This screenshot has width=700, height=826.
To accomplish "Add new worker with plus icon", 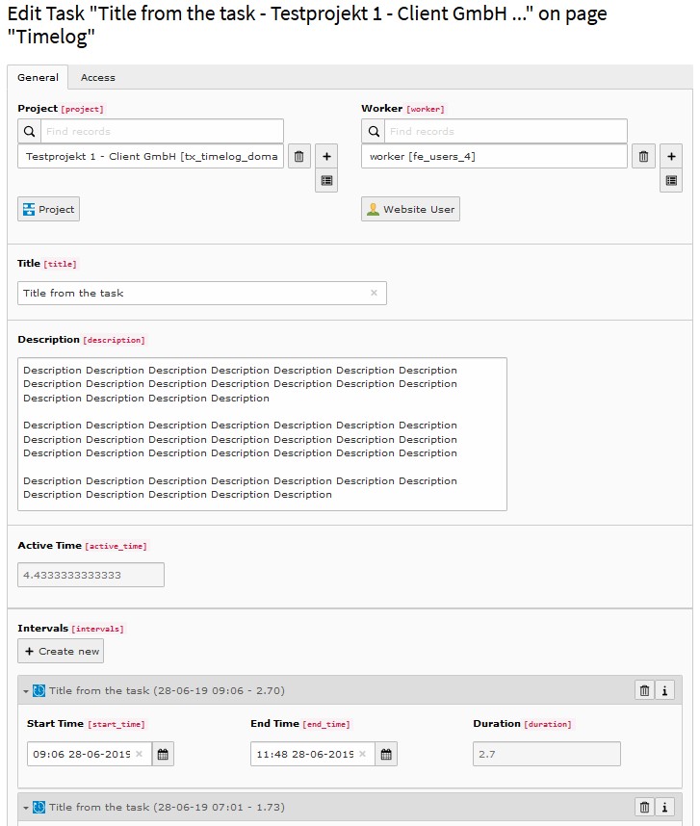I will click(x=671, y=157).
